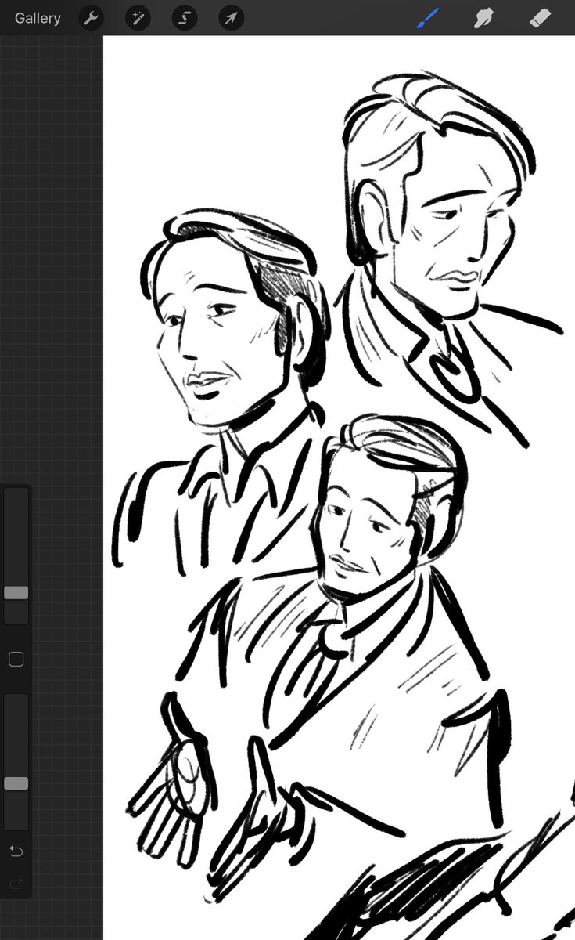Tap the square modify button between sliders

point(16,660)
